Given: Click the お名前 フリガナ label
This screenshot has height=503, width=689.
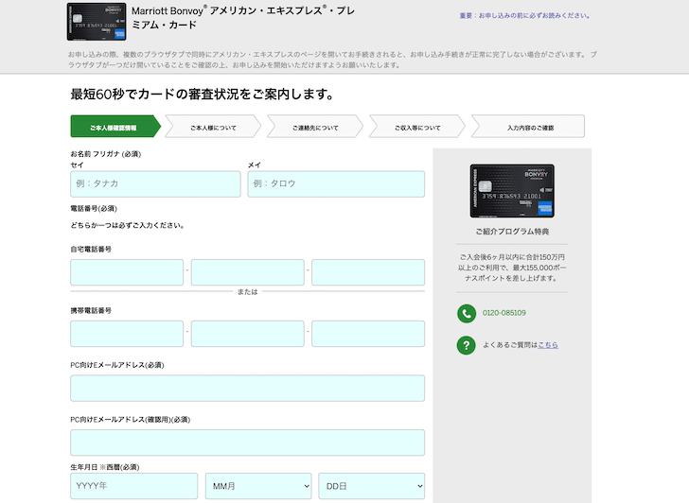Looking at the screenshot, I should click(106, 154).
